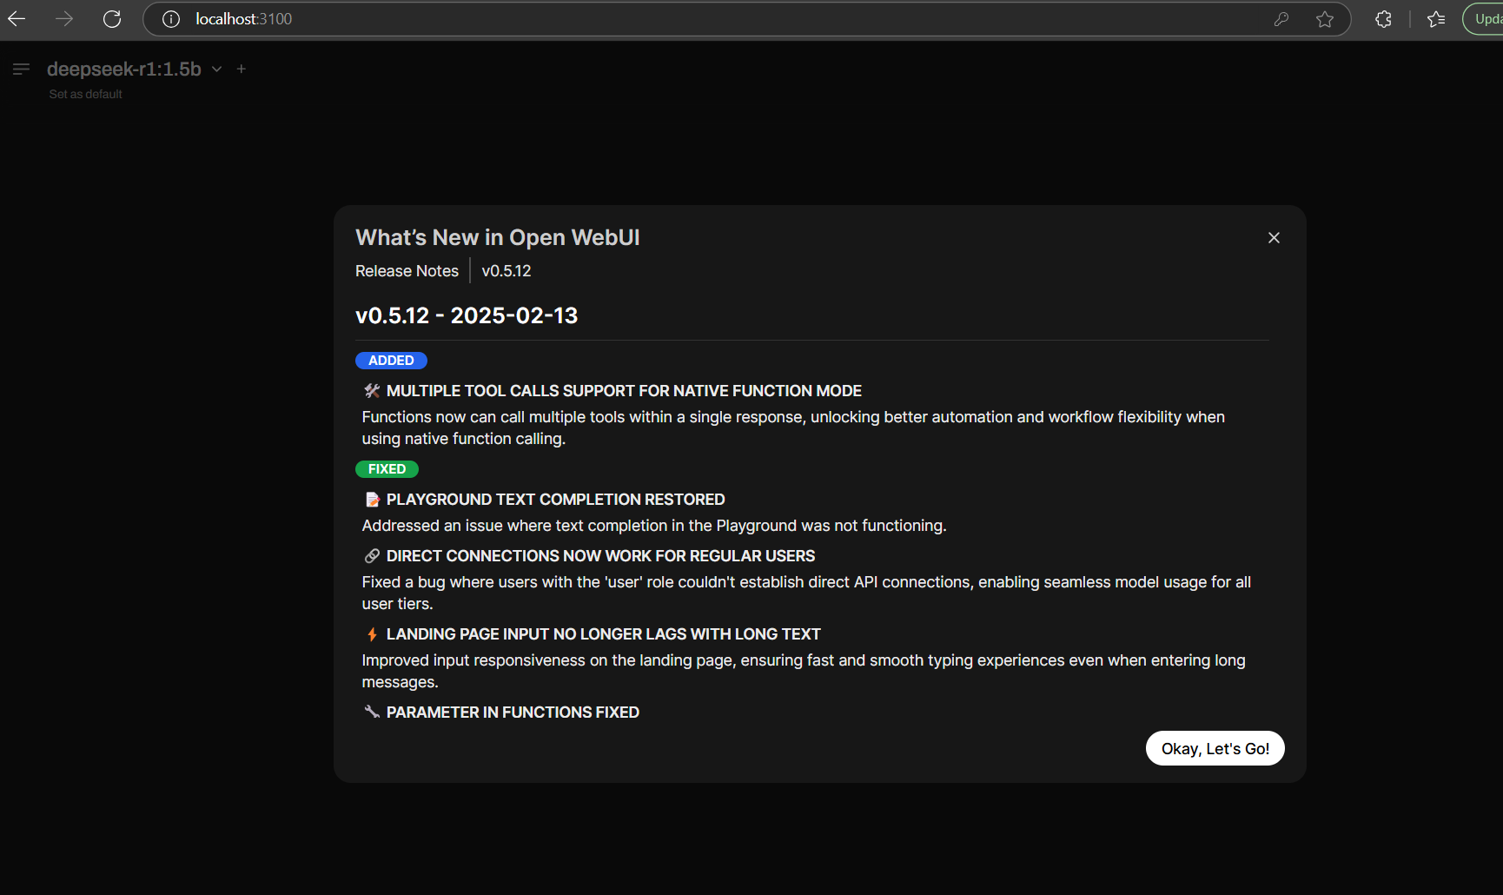Open the browser extensions icon

1383,19
